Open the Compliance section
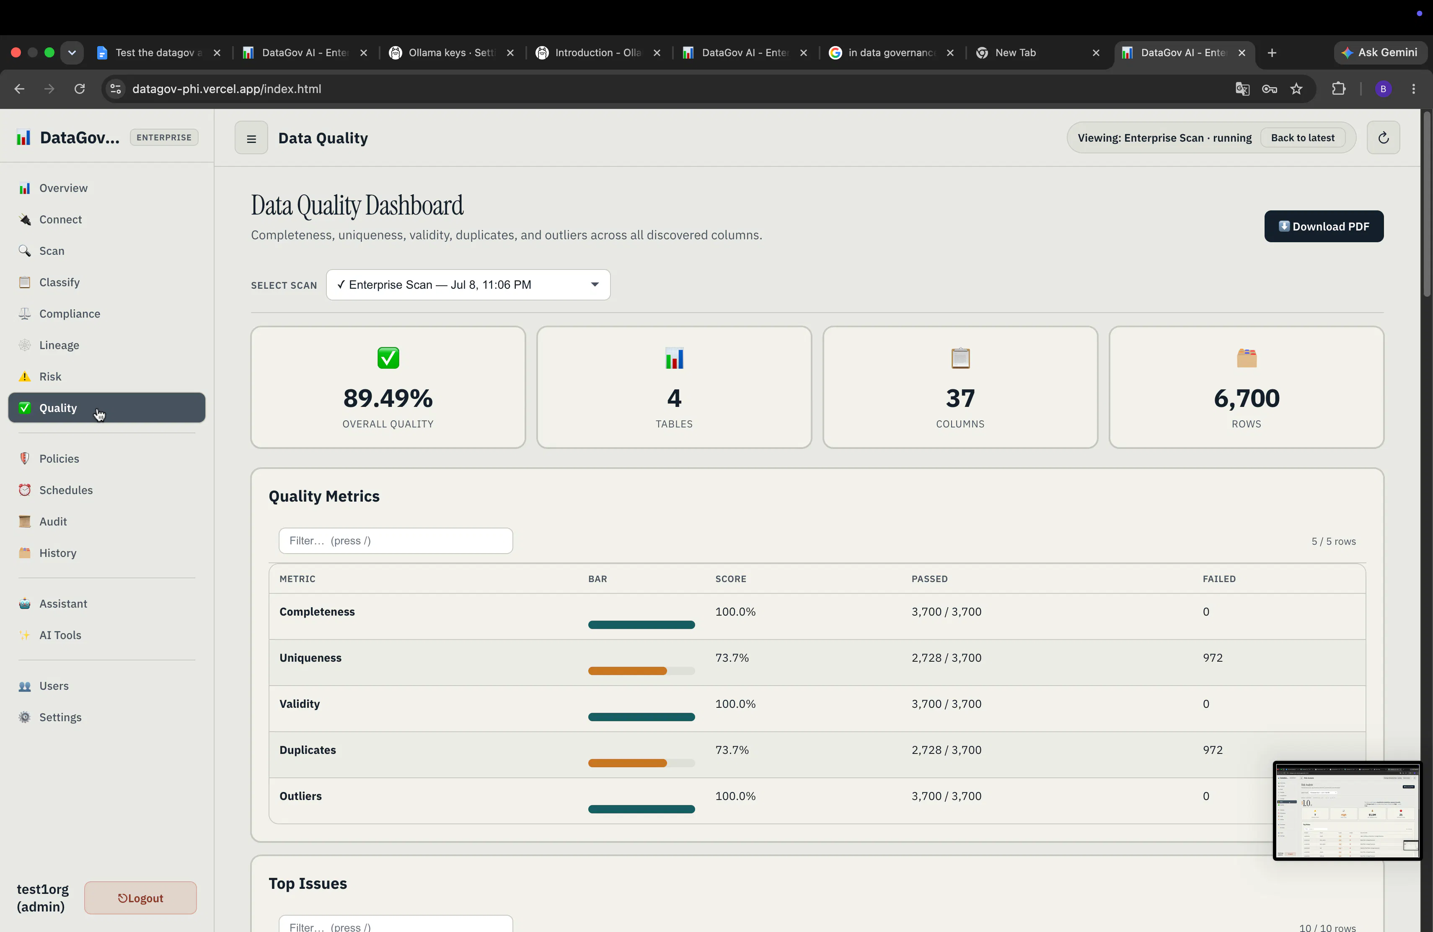The width and height of the screenshot is (1433, 932). [106, 313]
